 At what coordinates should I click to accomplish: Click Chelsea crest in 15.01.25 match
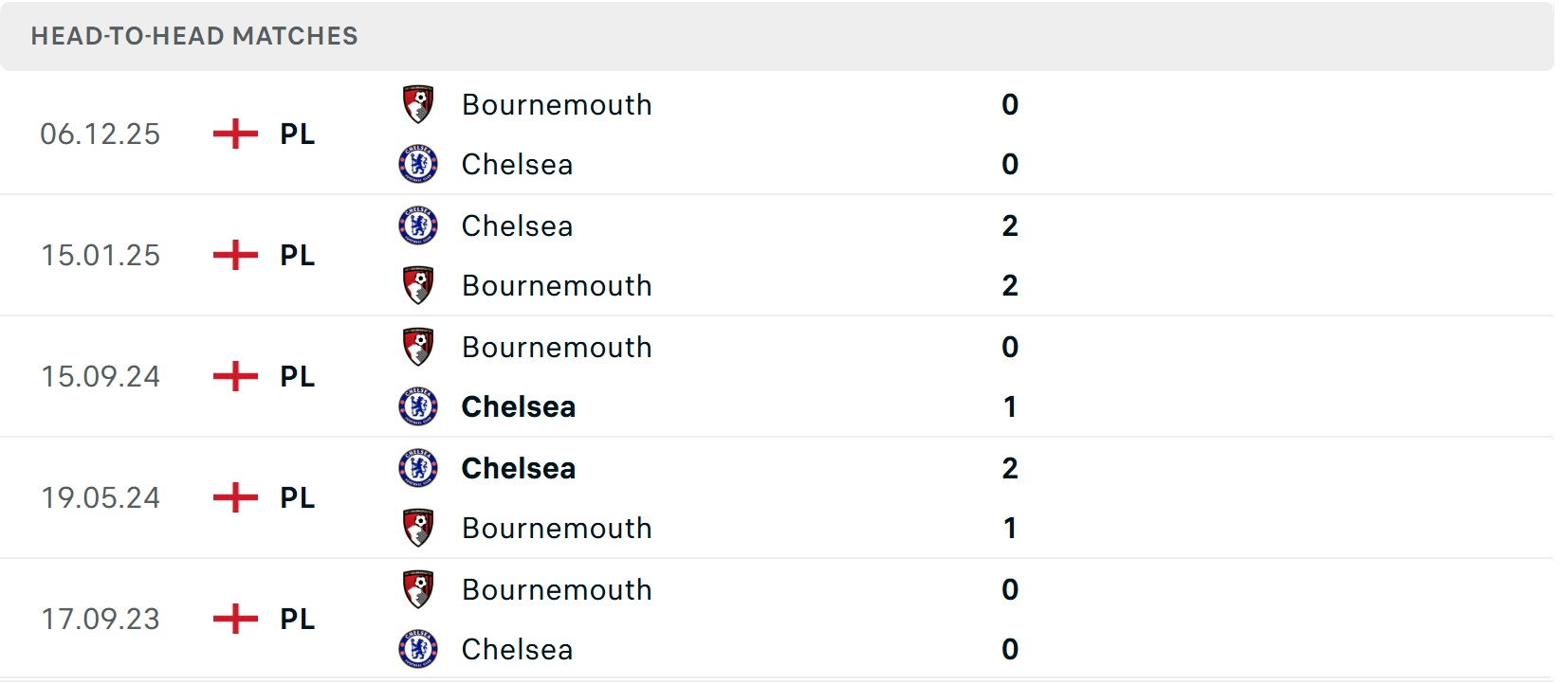418,226
